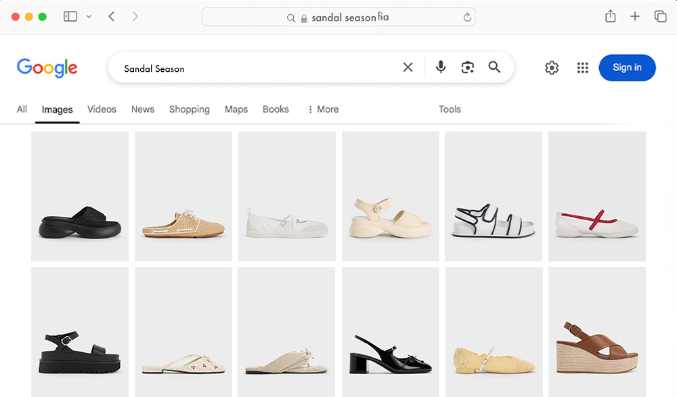Switch to the Videos tab
The image size is (677, 397).
click(x=102, y=109)
